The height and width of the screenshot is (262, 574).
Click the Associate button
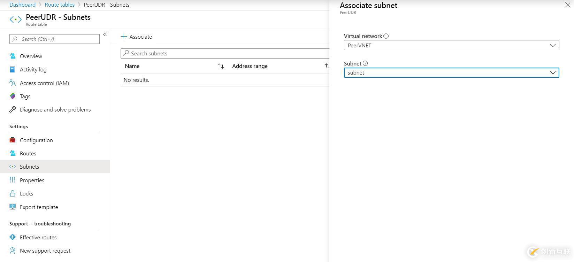click(136, 37)
